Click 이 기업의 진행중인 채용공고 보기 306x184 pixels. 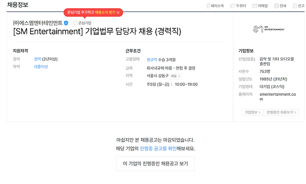[x=155, y=164]
